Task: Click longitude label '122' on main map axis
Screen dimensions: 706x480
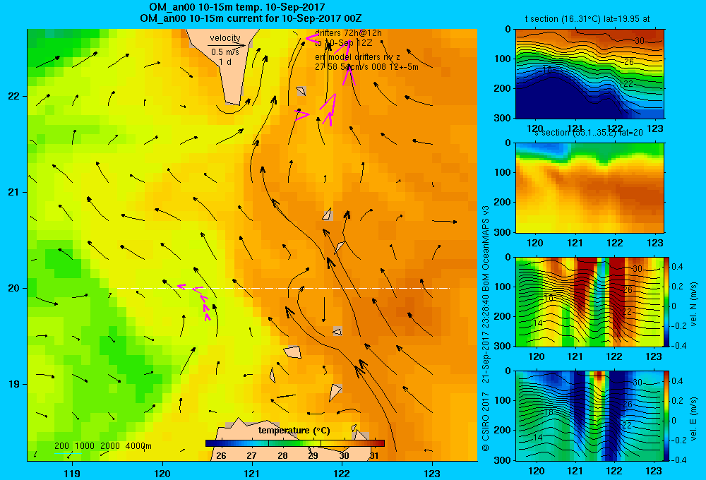Action: [342, 473]
